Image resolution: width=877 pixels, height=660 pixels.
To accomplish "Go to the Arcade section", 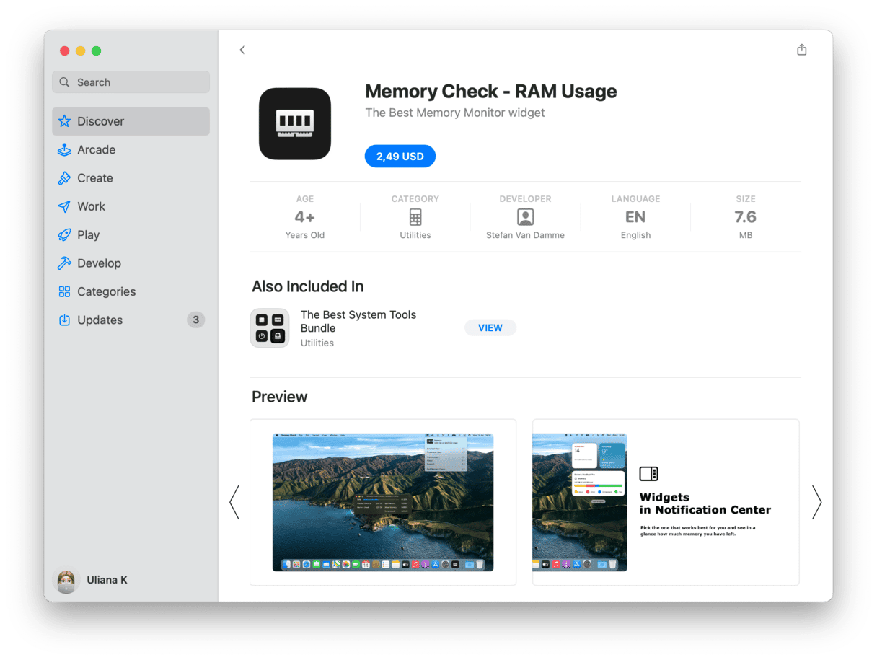I will point(131,150).
